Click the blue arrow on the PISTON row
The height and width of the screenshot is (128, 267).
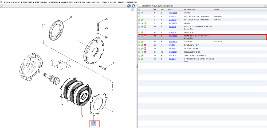[x=142, y=23]
